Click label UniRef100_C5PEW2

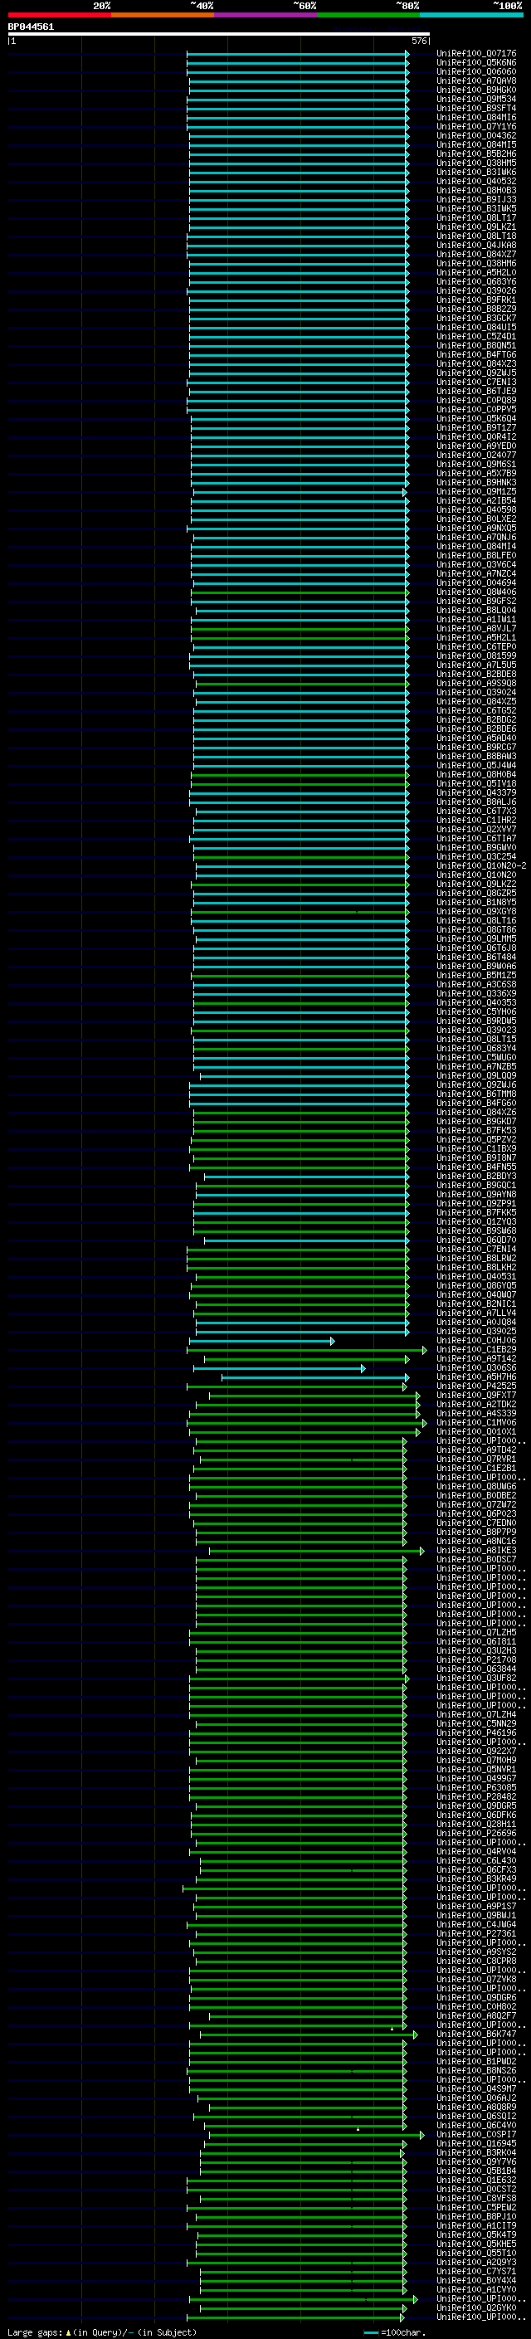(476, 2206)
